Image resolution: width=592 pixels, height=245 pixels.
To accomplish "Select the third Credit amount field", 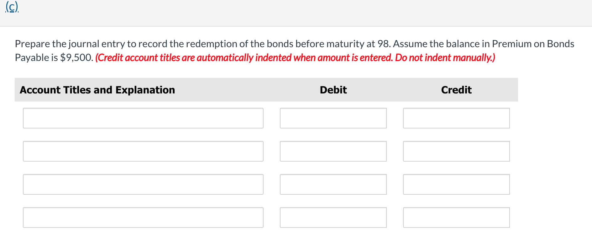I will click(456, 184).
